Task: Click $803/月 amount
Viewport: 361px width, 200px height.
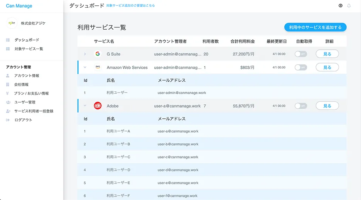Action: [247, 67]
